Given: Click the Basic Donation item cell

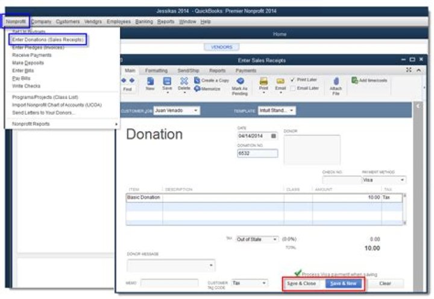Looking at the screenshot, I should point(144,198).
